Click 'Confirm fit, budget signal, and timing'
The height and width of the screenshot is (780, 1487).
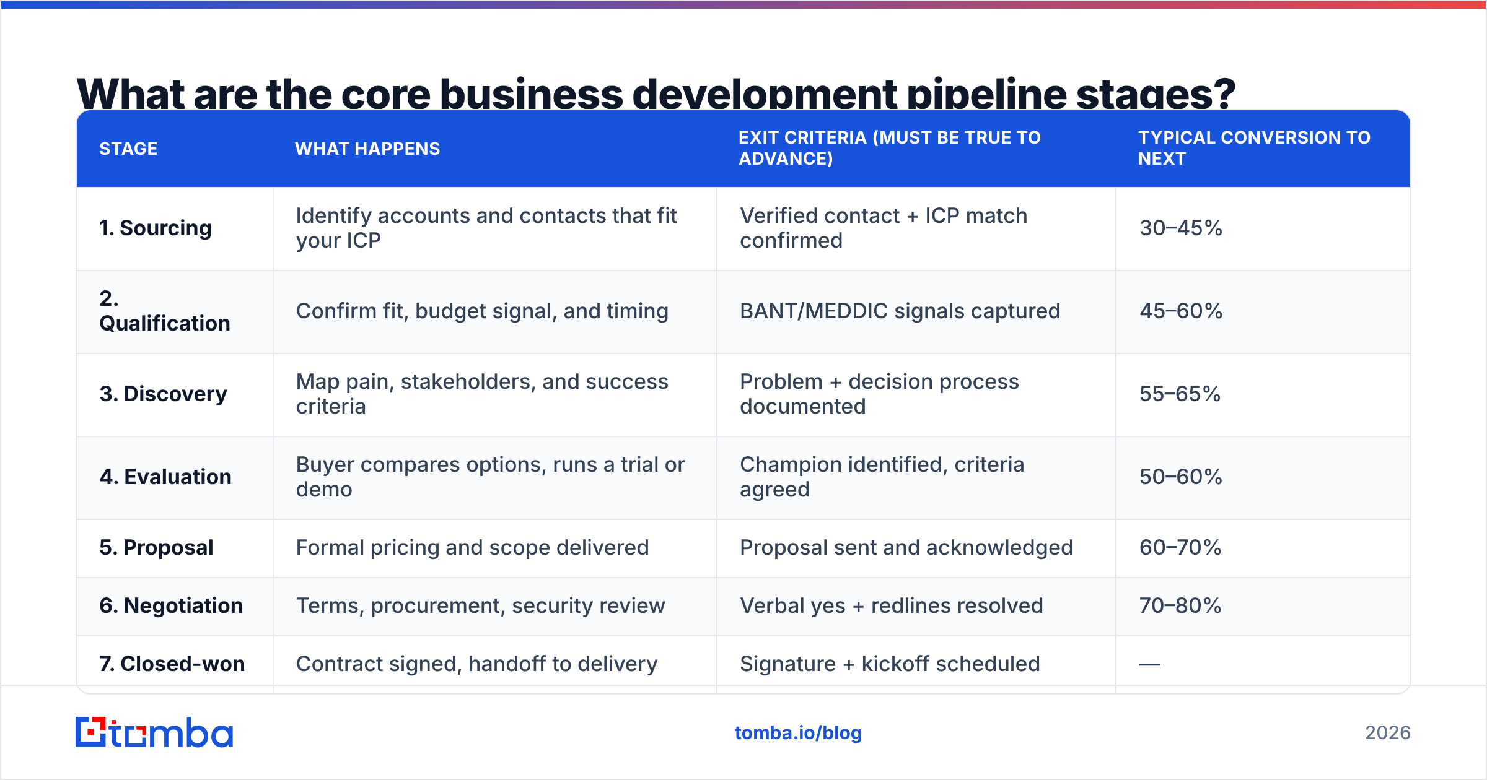tap(482, 311)
